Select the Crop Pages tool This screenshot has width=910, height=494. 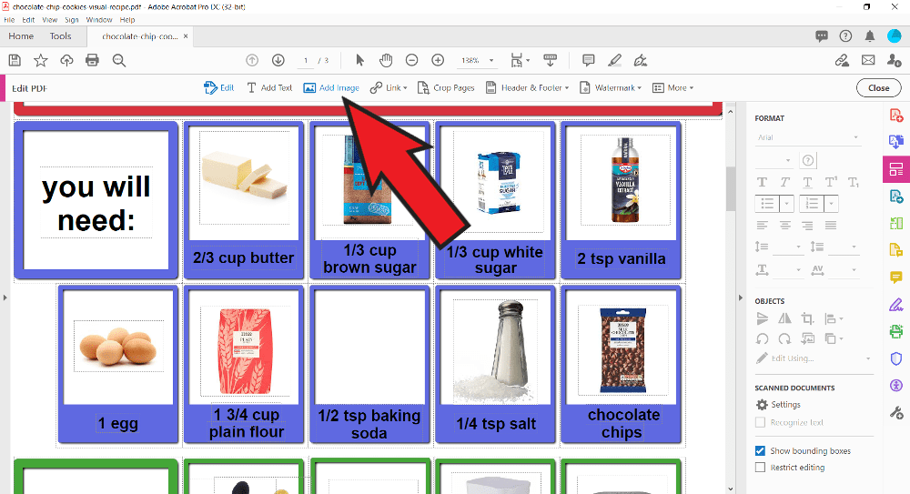446,88
